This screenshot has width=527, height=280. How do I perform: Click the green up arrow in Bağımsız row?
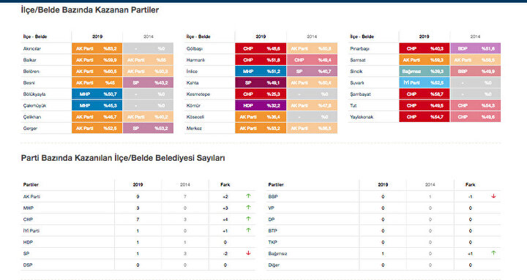(493, 253)
